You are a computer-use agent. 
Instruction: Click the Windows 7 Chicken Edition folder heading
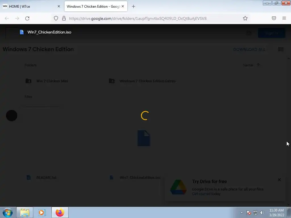38,49
